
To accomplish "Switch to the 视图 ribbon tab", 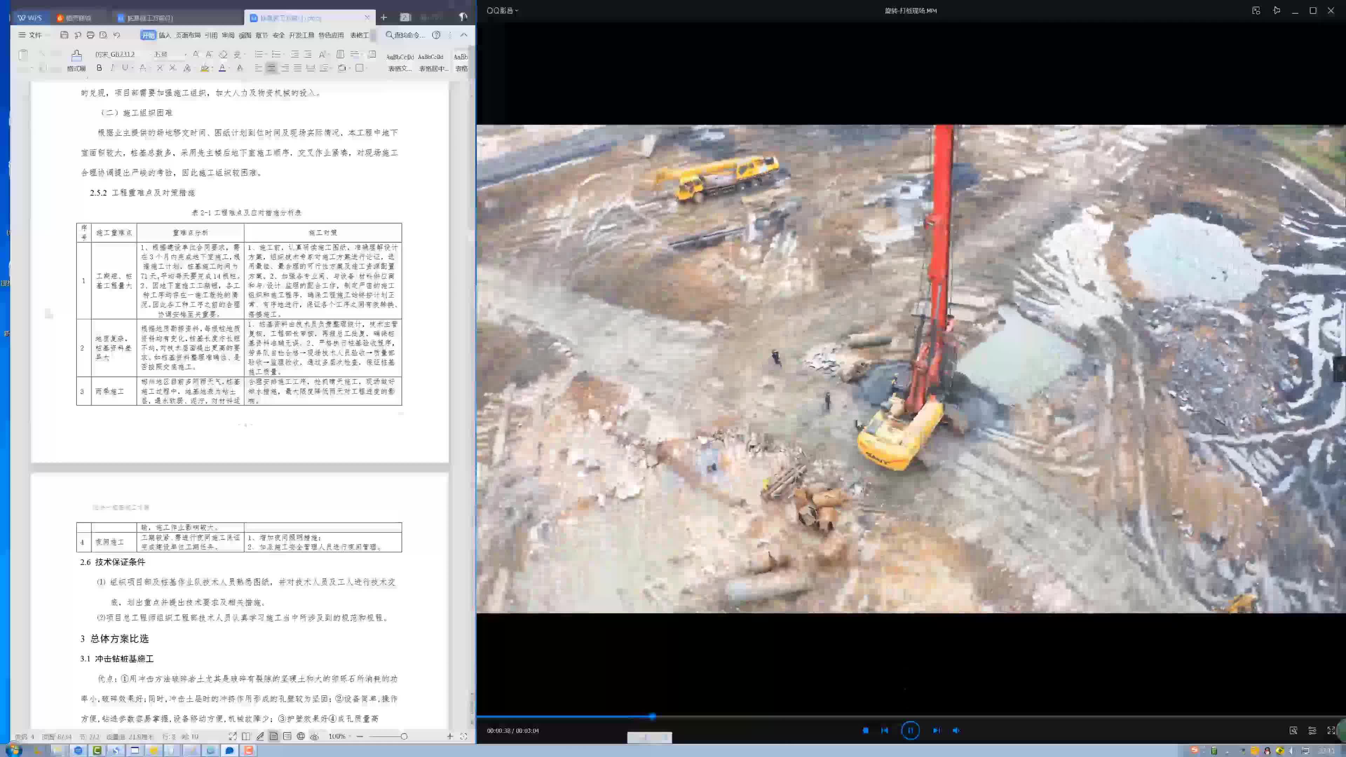I will (245, 35).
